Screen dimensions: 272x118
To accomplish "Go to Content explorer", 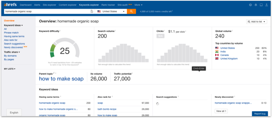I will 67,5.
